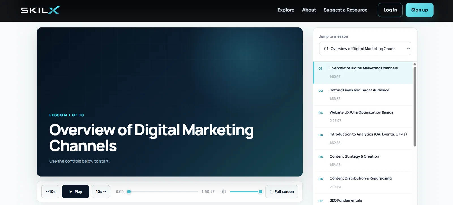This screenshot has width=453, height=205.
Task: Click the 2:06:07 duration under lesson 03
Action: tap(335, 121)
